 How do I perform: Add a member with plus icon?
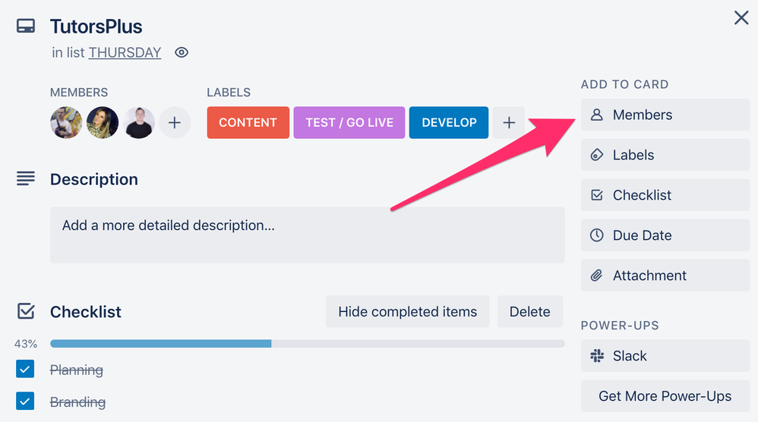click(175, 122)
